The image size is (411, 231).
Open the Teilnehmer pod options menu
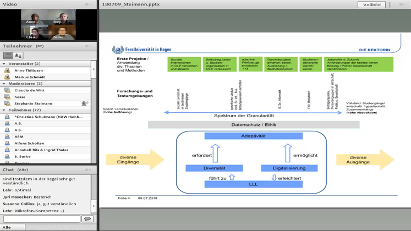coord(88,46)
